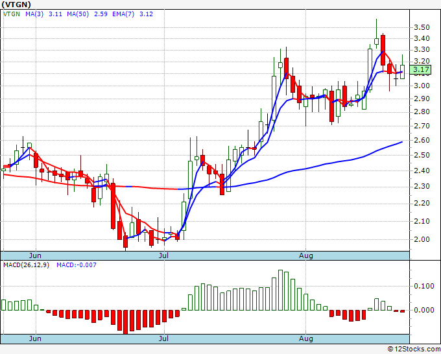441x354 pixels.
Task: Click the 2.70 price axis label
Action: pyautogui.click(x=422, y=126)
